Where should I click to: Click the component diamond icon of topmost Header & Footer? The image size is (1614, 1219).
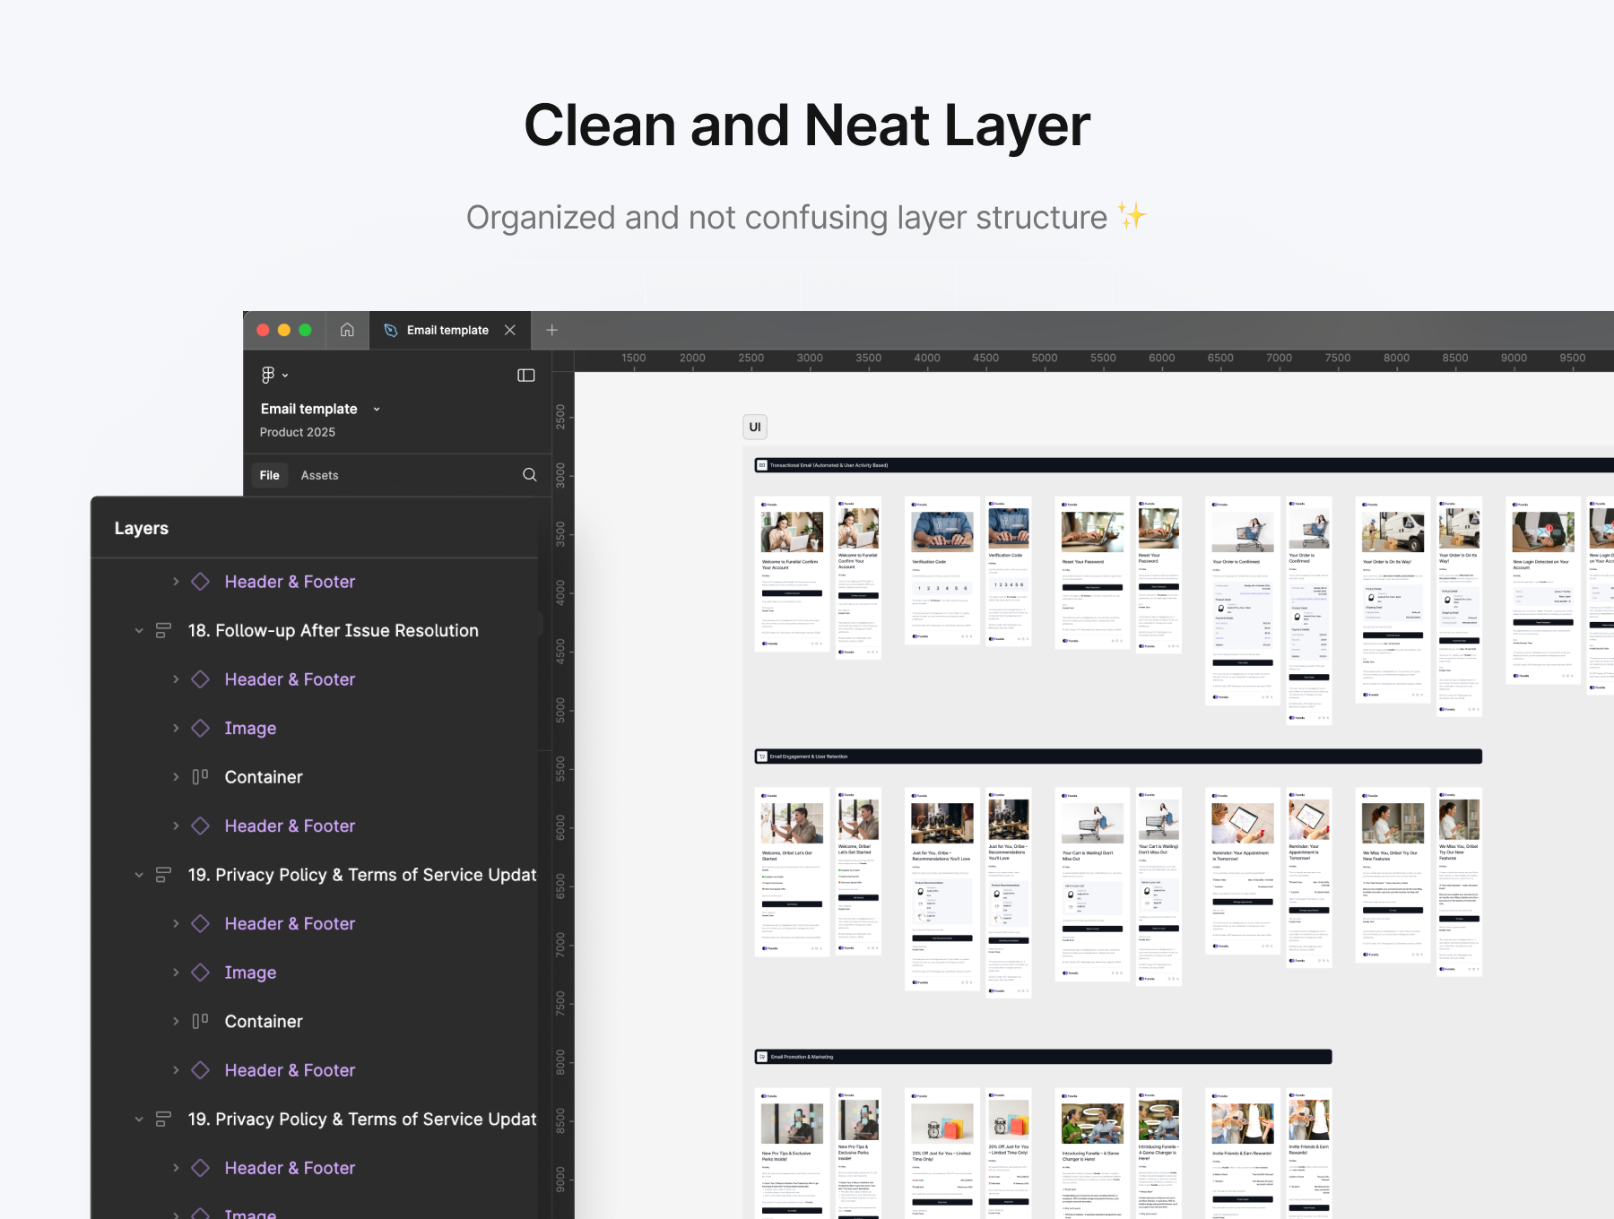[201, 582]
